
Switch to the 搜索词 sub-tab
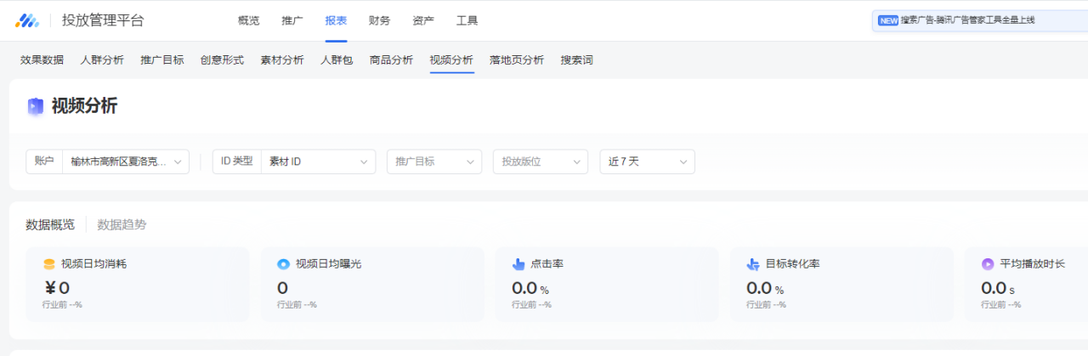(577, 60)
